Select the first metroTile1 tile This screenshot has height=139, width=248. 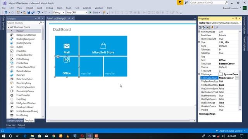(x=91, y=66)
